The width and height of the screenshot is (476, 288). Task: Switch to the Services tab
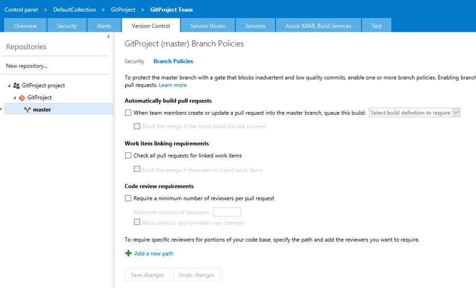[255, 26]
